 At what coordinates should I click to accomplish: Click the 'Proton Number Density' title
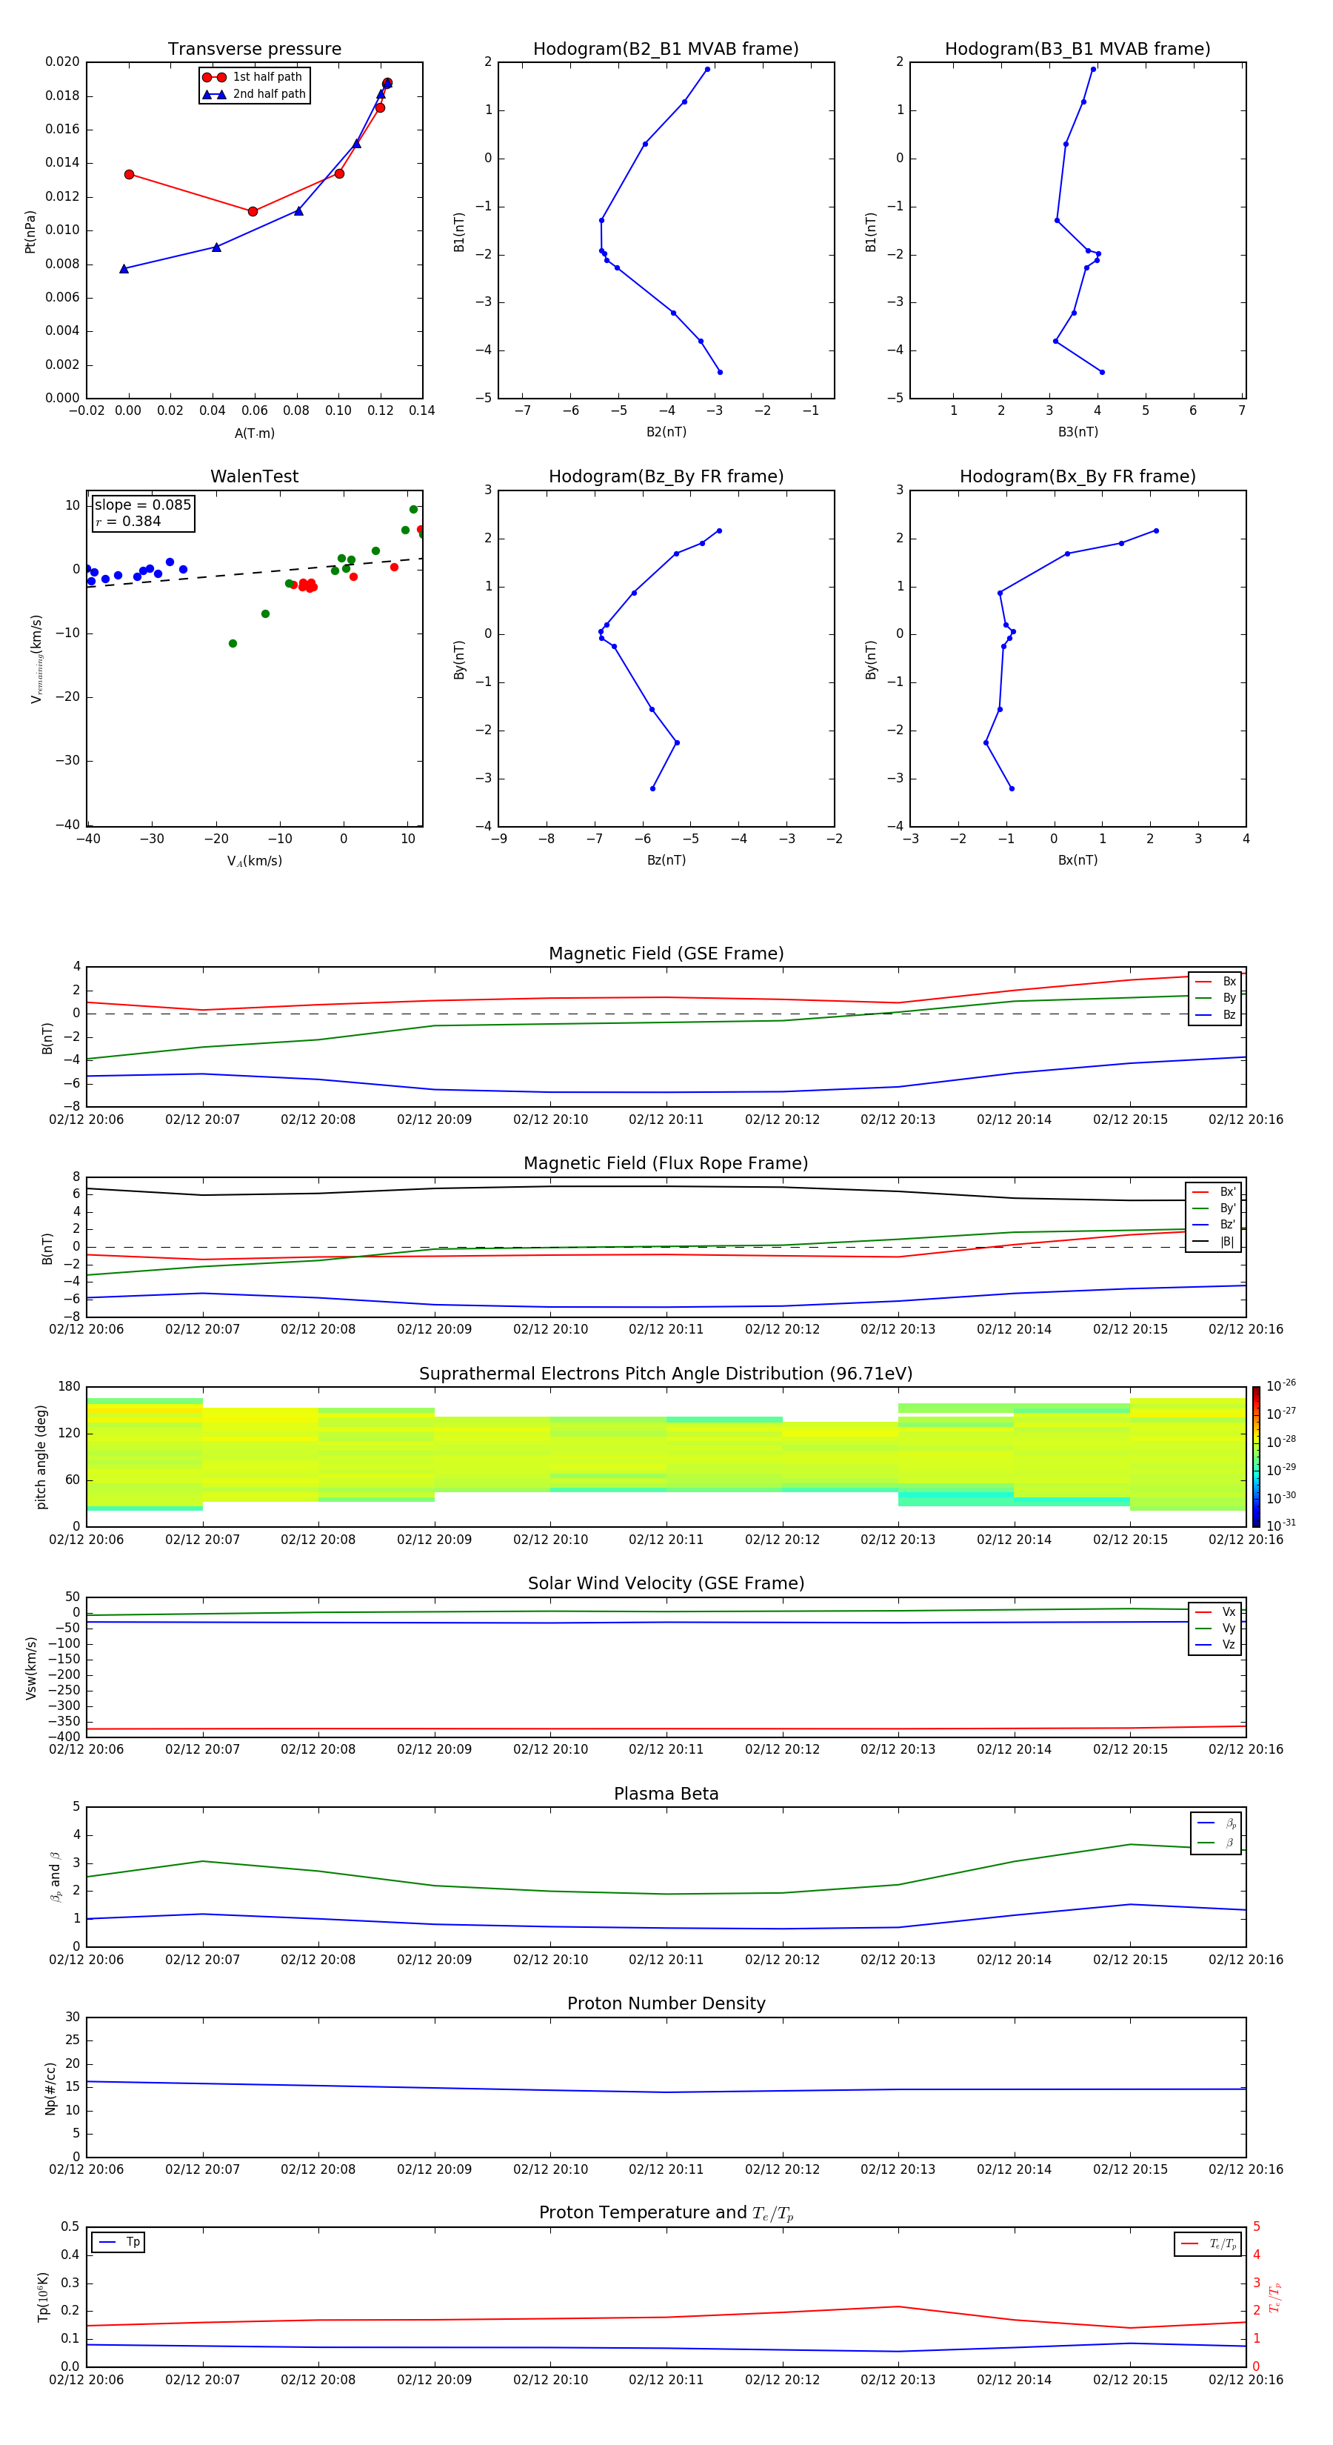click(x=666, y=2003)
